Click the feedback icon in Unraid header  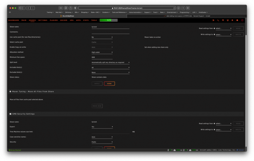click(x=223, y=20)
